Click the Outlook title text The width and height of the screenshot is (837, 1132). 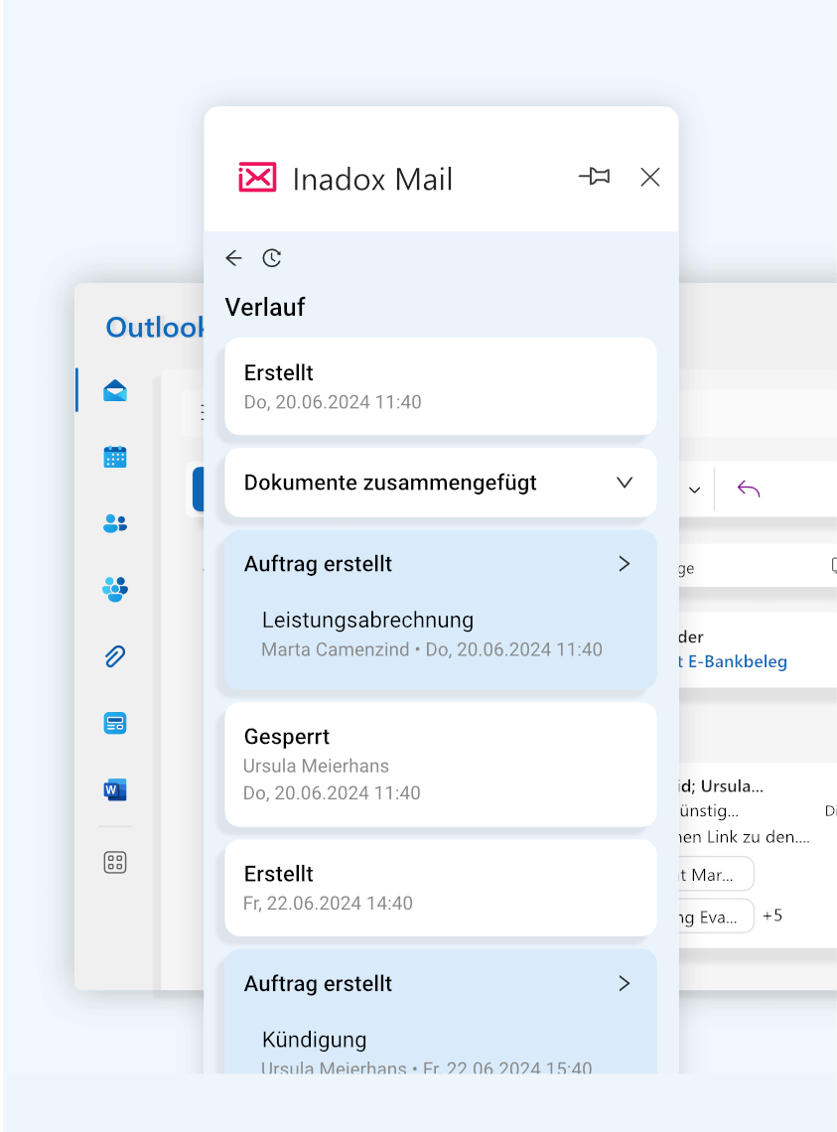[x=155, y=327]
